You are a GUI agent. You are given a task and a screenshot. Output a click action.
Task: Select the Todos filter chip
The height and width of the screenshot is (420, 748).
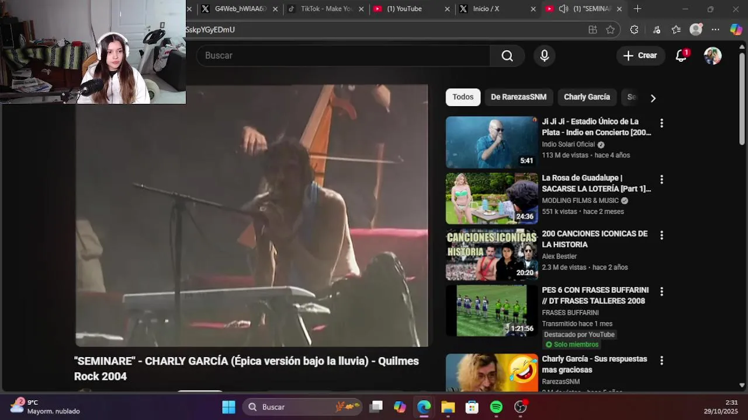point(463,97)
